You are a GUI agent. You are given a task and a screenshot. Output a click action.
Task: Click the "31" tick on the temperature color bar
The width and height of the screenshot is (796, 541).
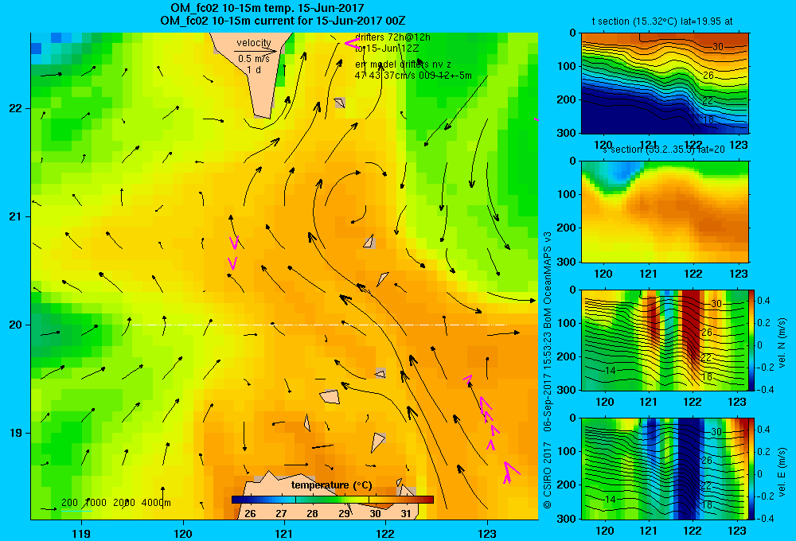406,514
